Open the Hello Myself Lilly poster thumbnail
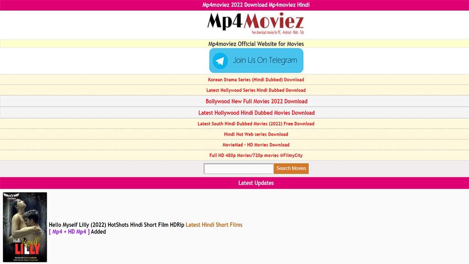 (25, 227)
